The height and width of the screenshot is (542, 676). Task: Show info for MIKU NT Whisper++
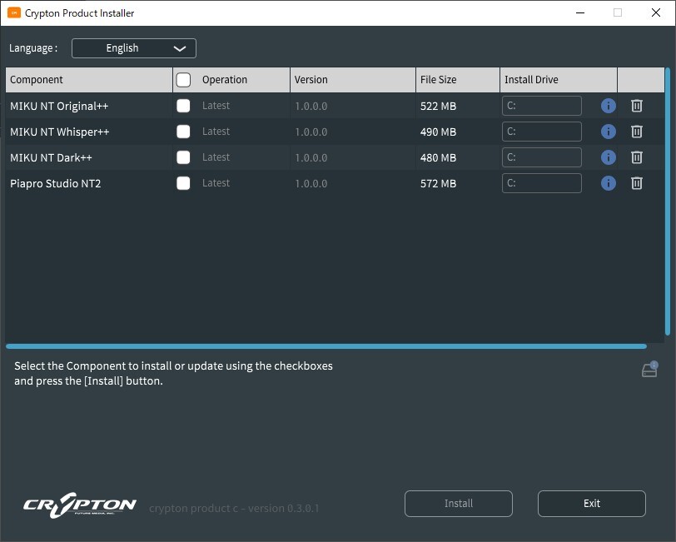609,132
